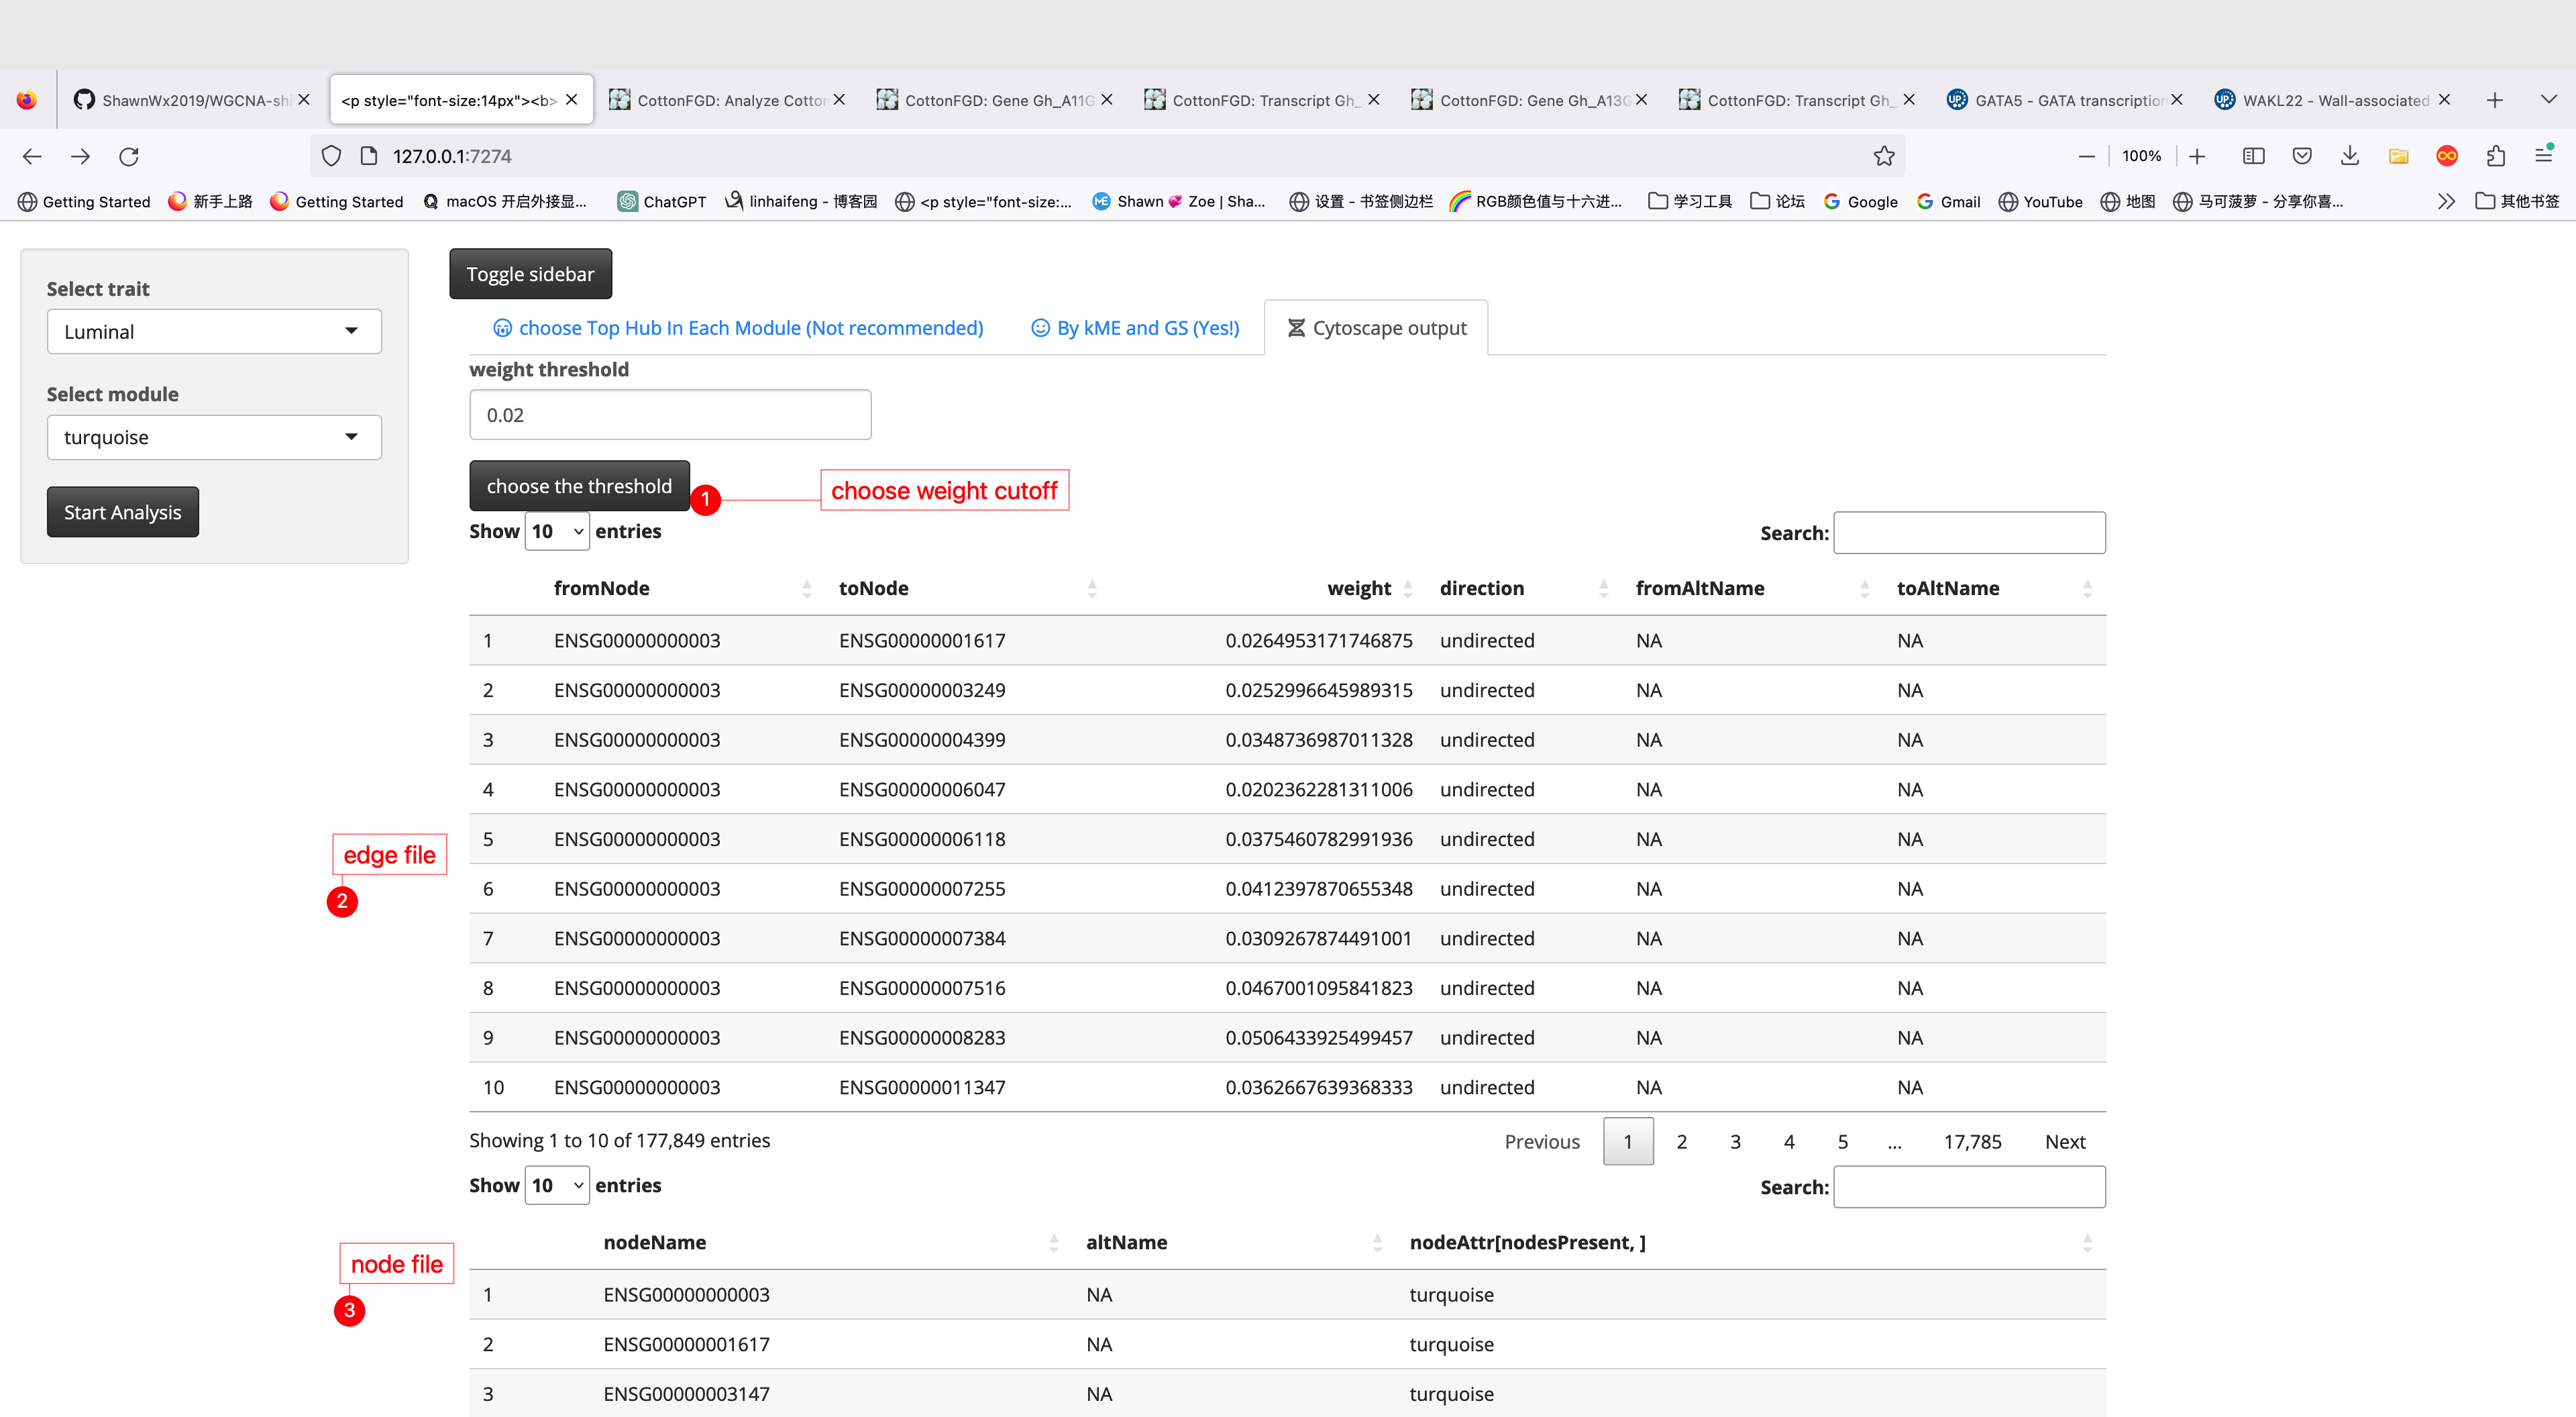The width and height of the screenshot is (2576, 1417).
Task: Sort node table by altName
Action: 1126,1242
